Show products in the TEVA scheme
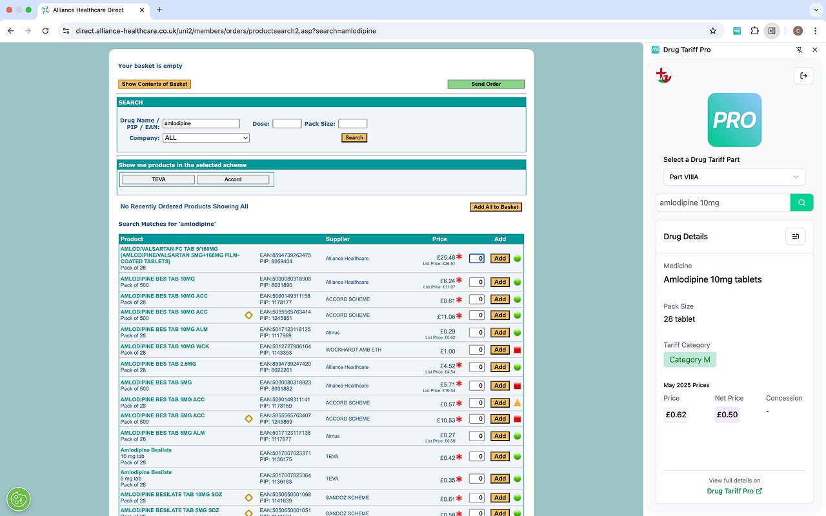The height and width of the screenshot is (516, 826). tap(159, 179)
